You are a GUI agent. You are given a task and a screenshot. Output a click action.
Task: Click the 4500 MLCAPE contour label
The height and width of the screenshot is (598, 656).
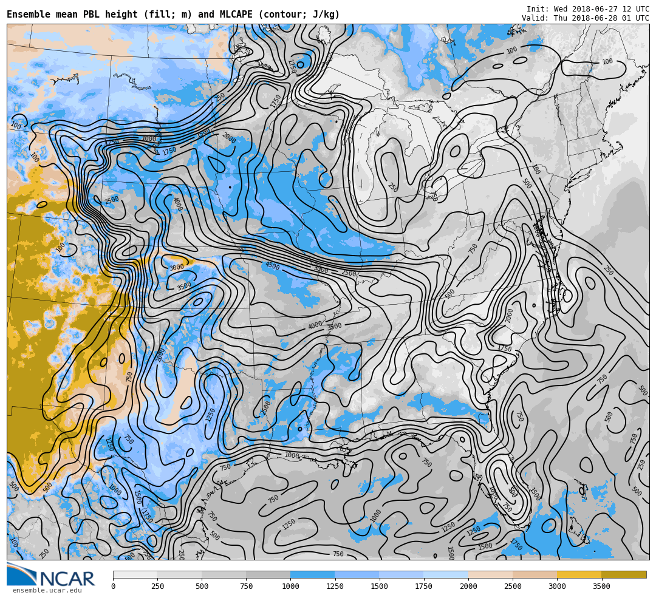coord(272,266)
